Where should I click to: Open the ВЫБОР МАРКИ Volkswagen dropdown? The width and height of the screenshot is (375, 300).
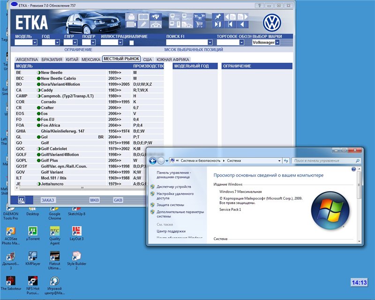(x=277, y=42)
